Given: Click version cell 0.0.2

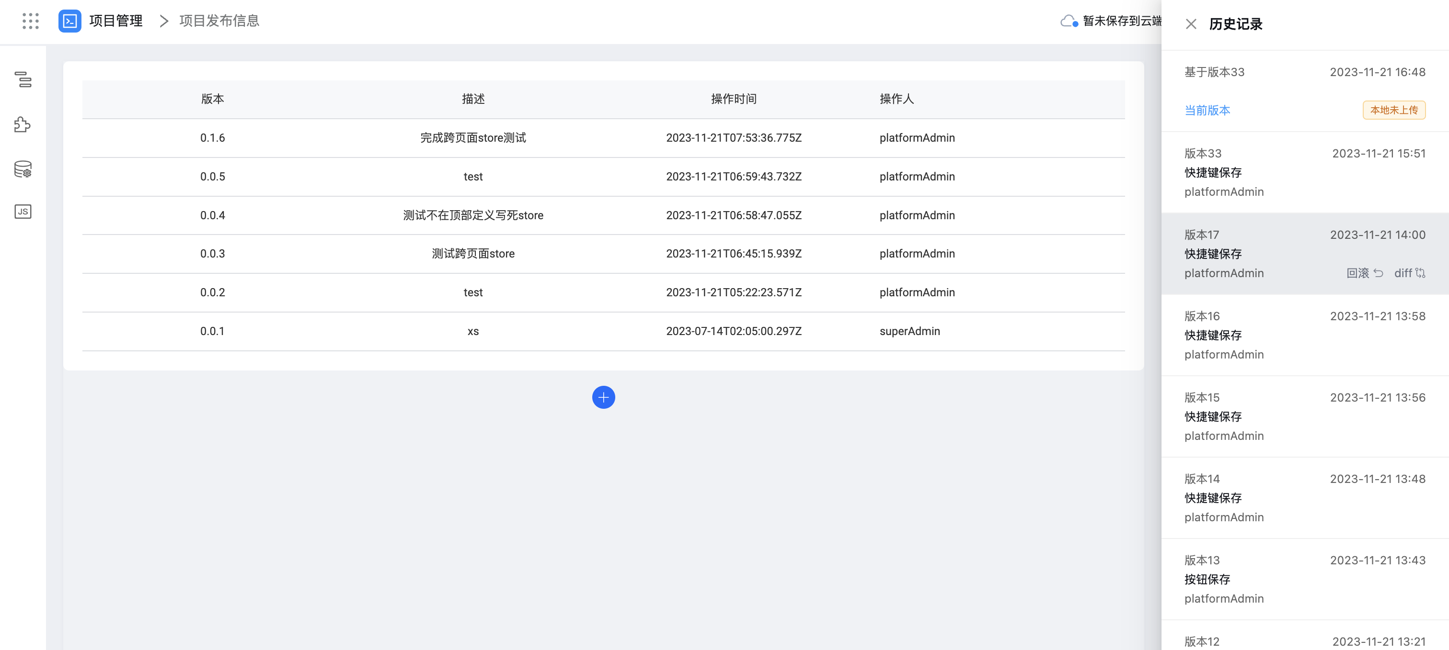Looking at the screenshot, I should pos(213,292).
